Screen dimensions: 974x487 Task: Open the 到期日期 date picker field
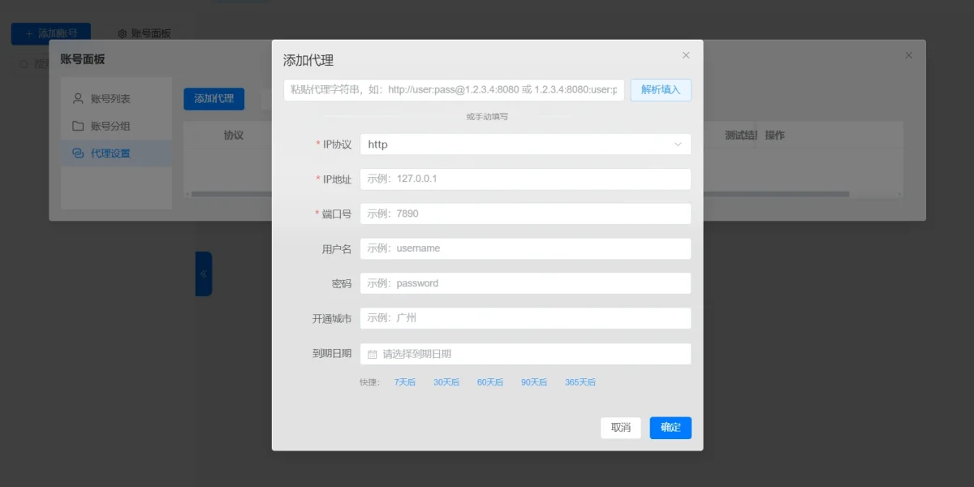point(525,354)
